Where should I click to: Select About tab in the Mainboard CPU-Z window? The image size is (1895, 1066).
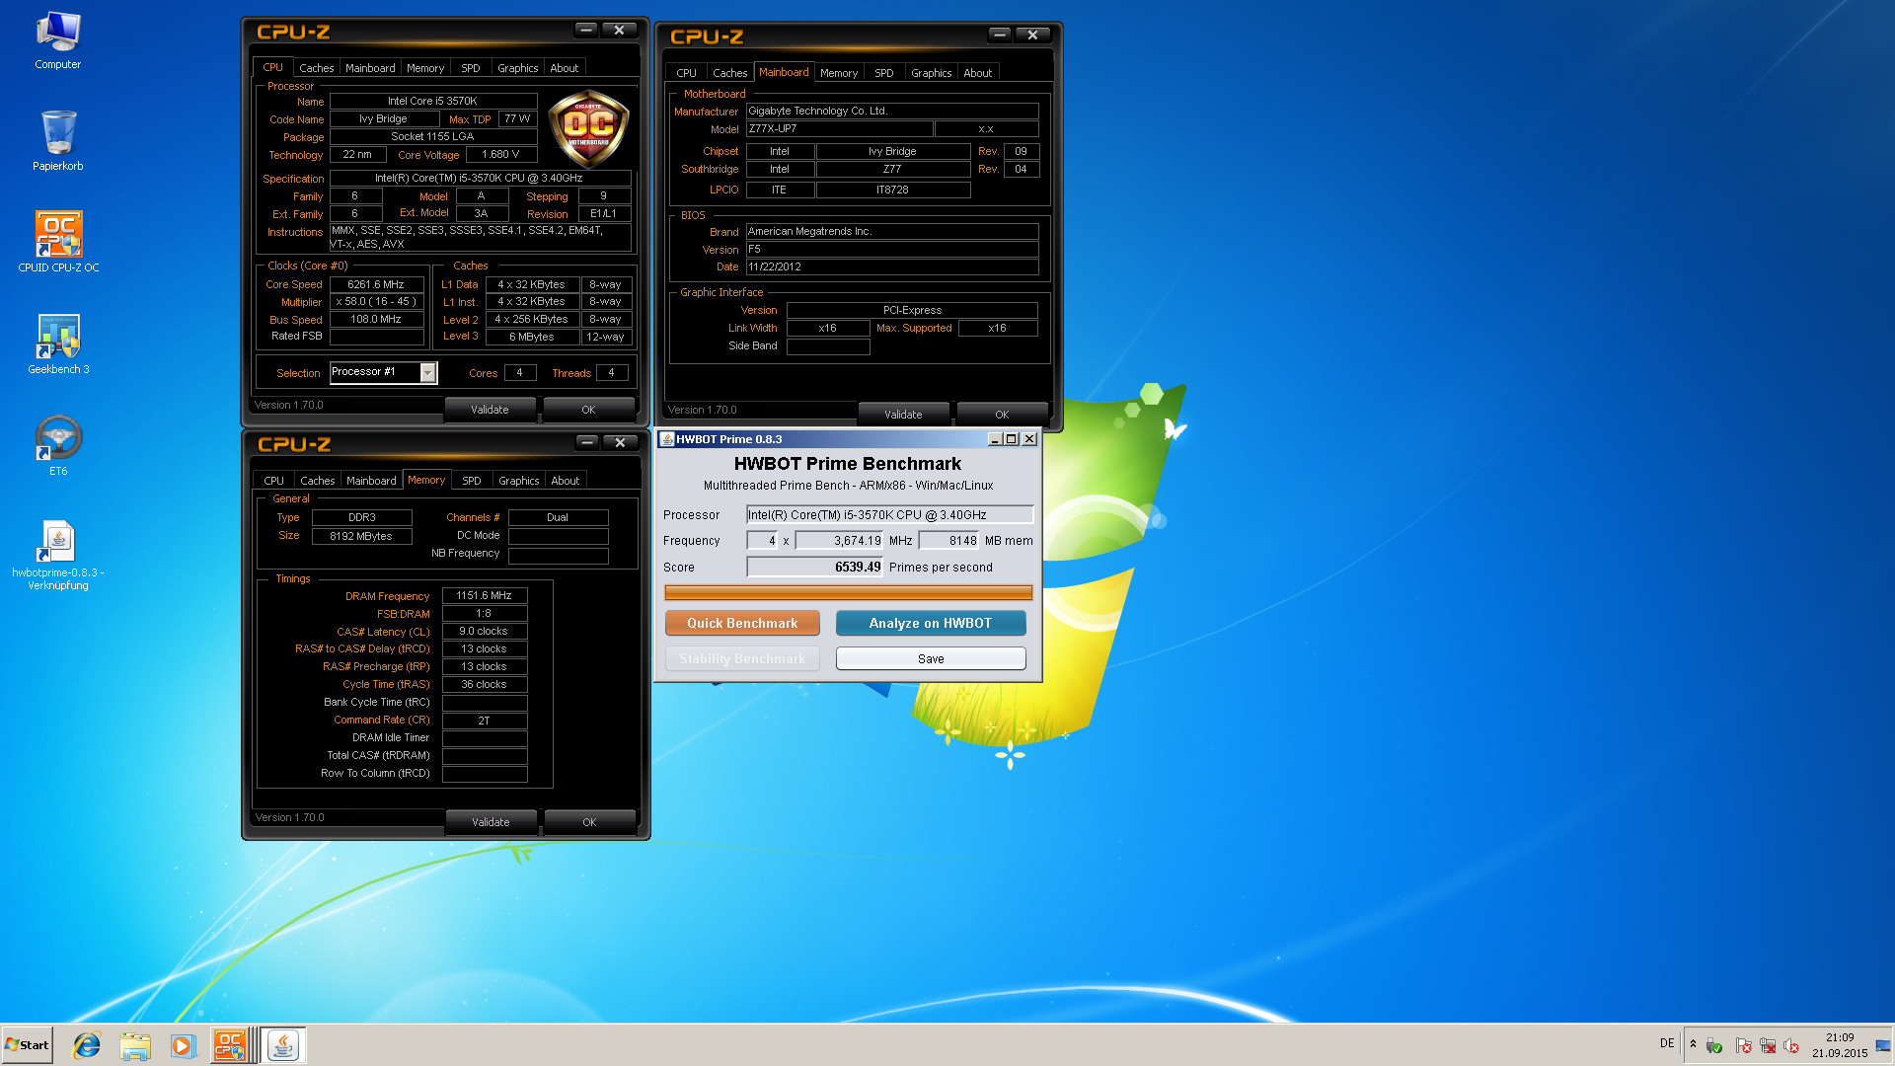pos(978,73)
